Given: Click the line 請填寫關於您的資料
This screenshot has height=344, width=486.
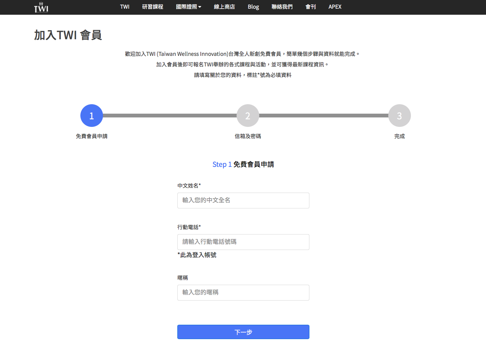Looking at the screenshot, I should pos(243,75).
